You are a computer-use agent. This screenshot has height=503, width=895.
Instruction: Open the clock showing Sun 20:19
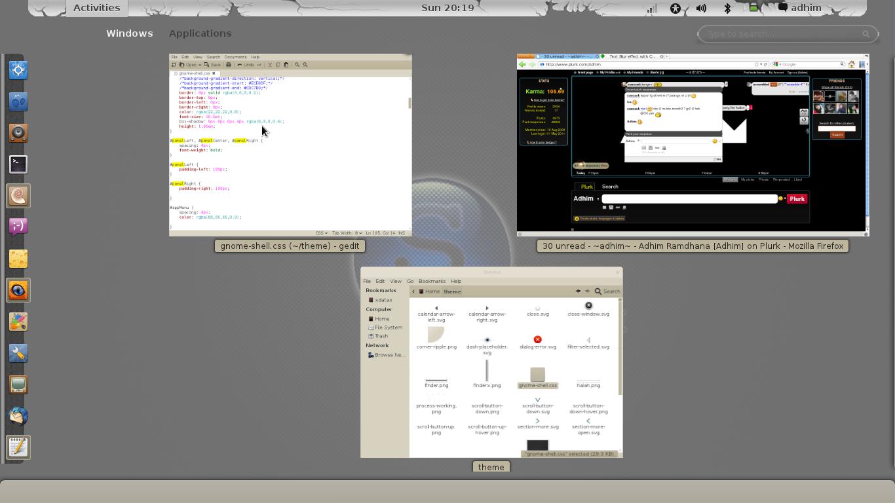(447, 8)
